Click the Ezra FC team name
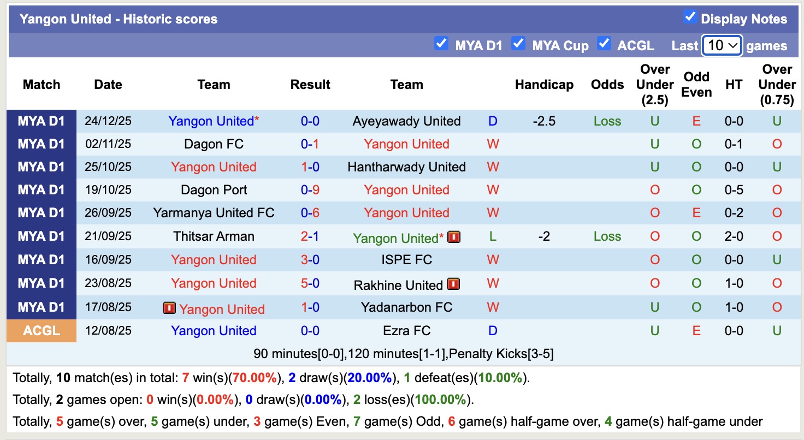Image resolution: width=804 pixels, height=440 pixels. (x=406, y=330)
